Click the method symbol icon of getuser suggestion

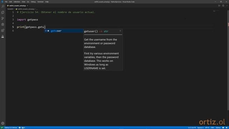[x=46, y=31]
